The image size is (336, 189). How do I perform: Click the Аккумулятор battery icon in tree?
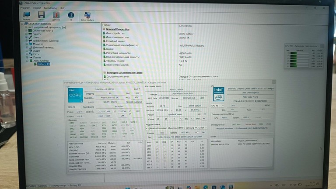click(x=31, y=61)
